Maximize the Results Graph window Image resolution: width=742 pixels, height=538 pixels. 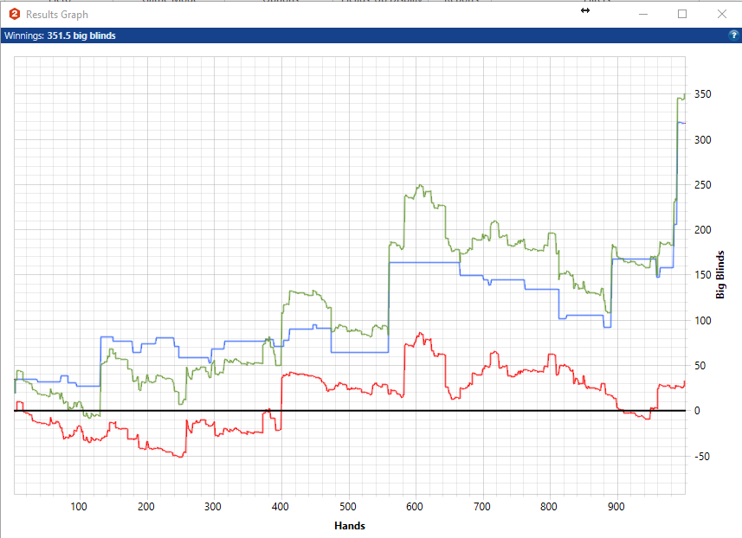pyautogui.click(x=682, y=14)
